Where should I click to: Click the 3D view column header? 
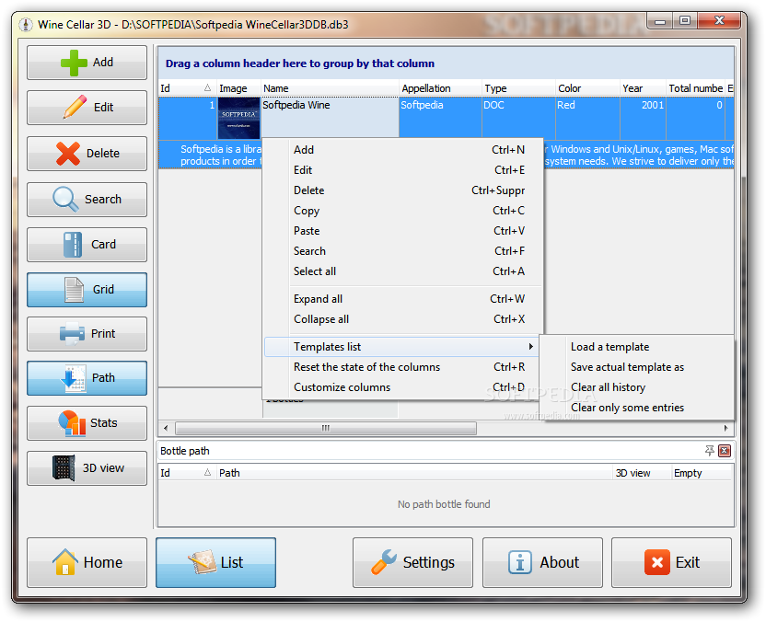pos(643,473)
